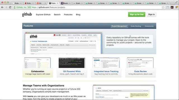Screen dimensions: 179x100
Task: Click 'living discussions about code' caption
Action: pos(140,74)
